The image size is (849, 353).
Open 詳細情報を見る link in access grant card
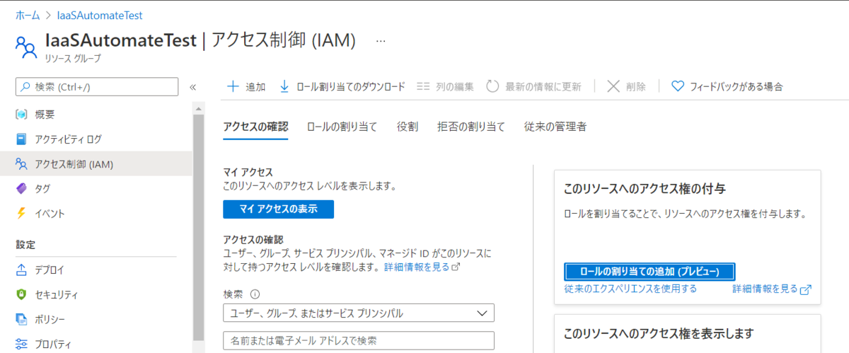pyautogui.click(x=772, y=289)
